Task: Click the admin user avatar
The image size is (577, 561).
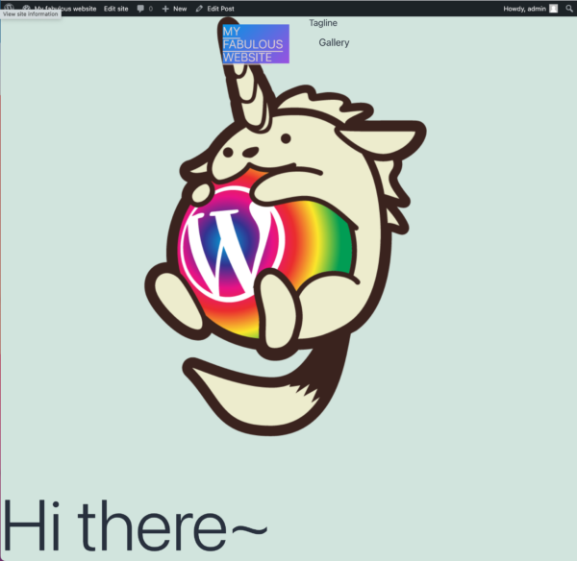Action: pos(554,9)
